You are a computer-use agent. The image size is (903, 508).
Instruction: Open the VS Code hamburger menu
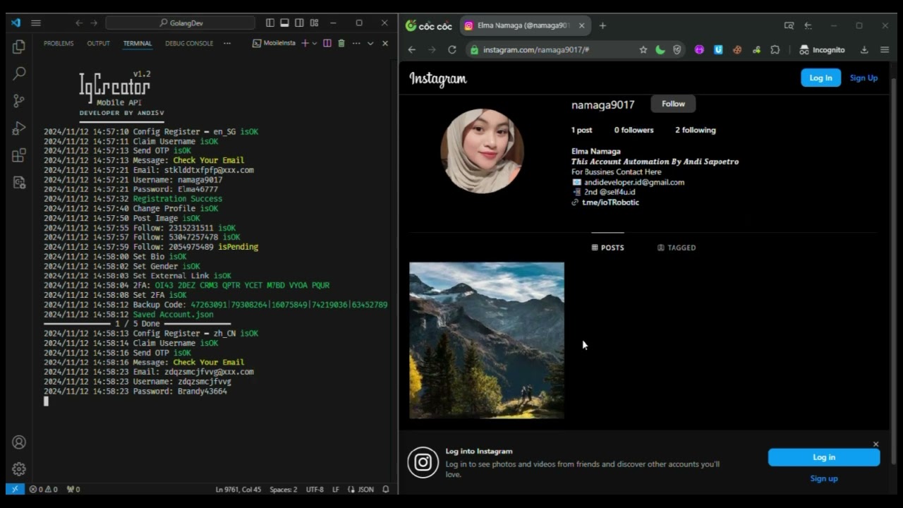[x=36, y=23]
